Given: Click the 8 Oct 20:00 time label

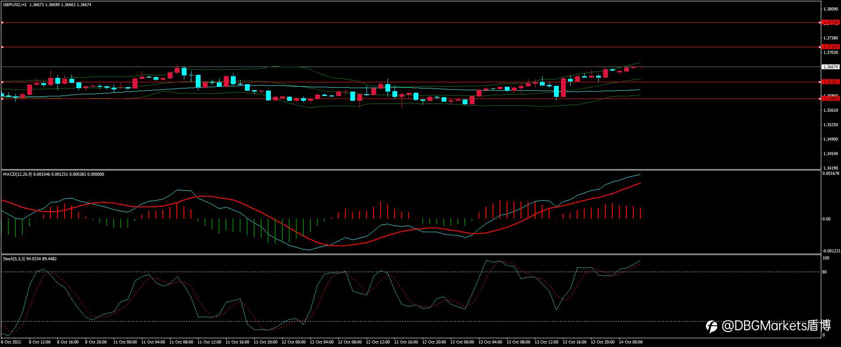Looking at the screenshot, I should pyautogui.click(x=96, y=342).
